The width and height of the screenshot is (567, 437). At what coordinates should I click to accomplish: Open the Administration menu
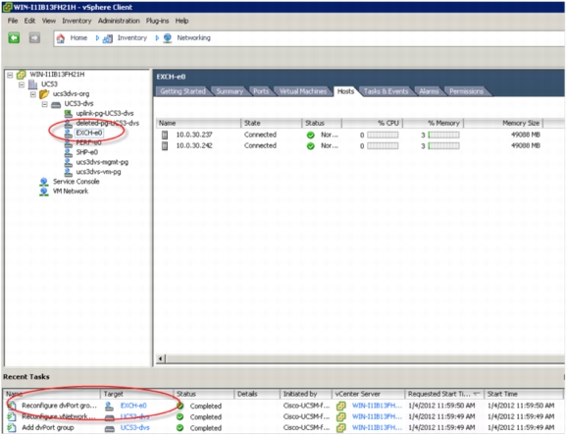pyautogui.click(x=119, y=21)
